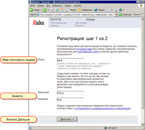The height and width of the screenshot is (130, 145).
Task: Click the Links (Ссылки) toolbar label
Action: coord(137,14)
